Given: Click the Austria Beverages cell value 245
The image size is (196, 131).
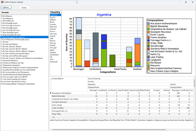Looking at the screenshot, I should [175, 93].
